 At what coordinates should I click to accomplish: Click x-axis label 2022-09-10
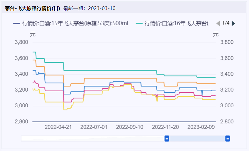[x=130, y=127]
